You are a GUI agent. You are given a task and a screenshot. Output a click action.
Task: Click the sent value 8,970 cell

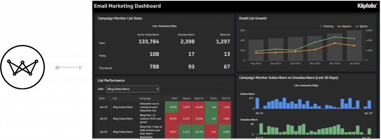pos(172,119)
